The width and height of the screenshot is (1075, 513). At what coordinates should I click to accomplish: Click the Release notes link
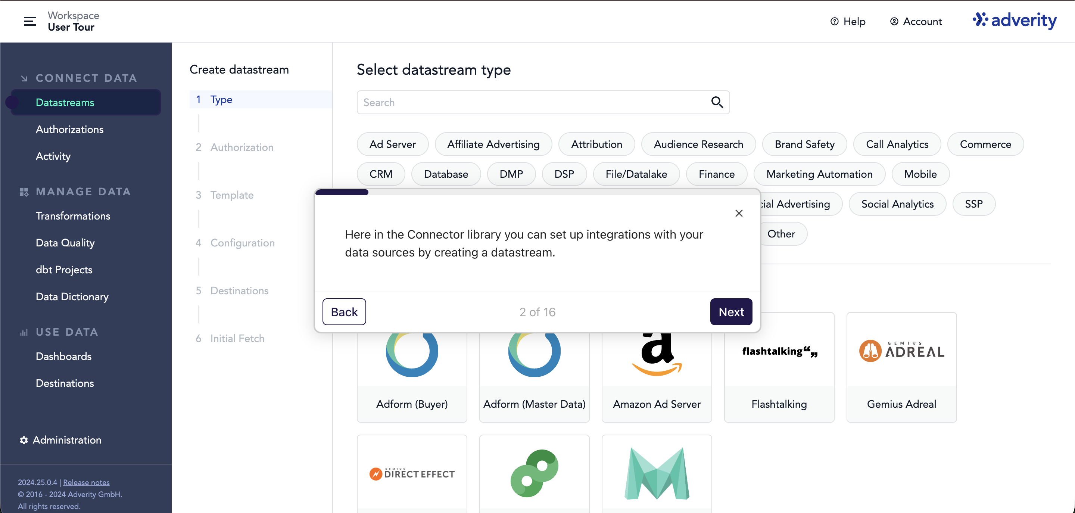click(86, 482)
